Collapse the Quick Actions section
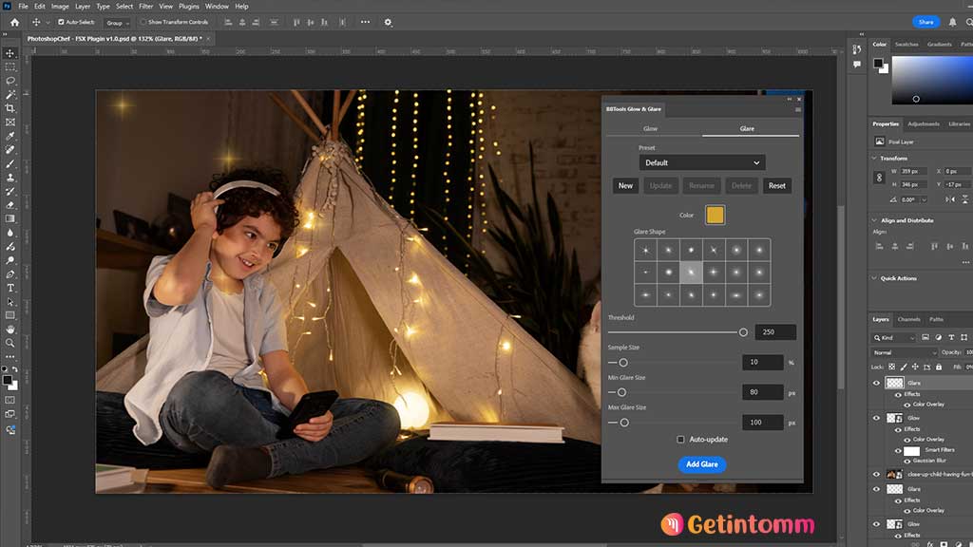 coord(874,278)
